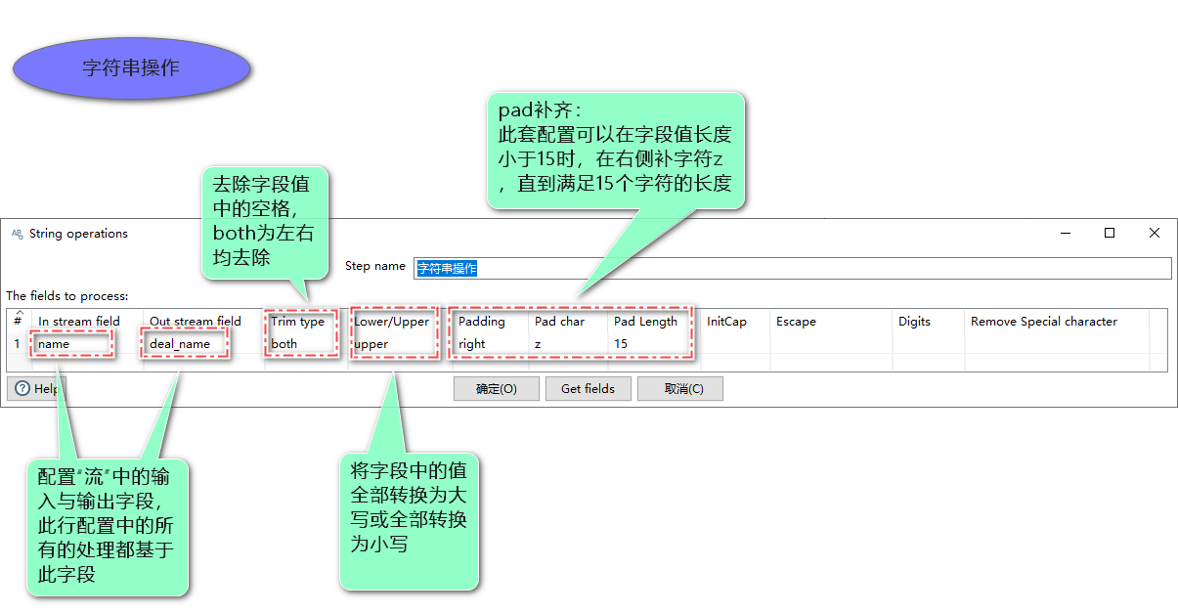Minimize the String operations dialog
The width and height of the screenshot is (1178, 613).
tap(1065, 233)
